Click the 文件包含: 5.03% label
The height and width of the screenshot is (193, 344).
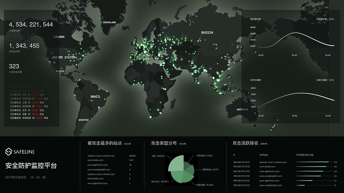click(x=205, y=155)
